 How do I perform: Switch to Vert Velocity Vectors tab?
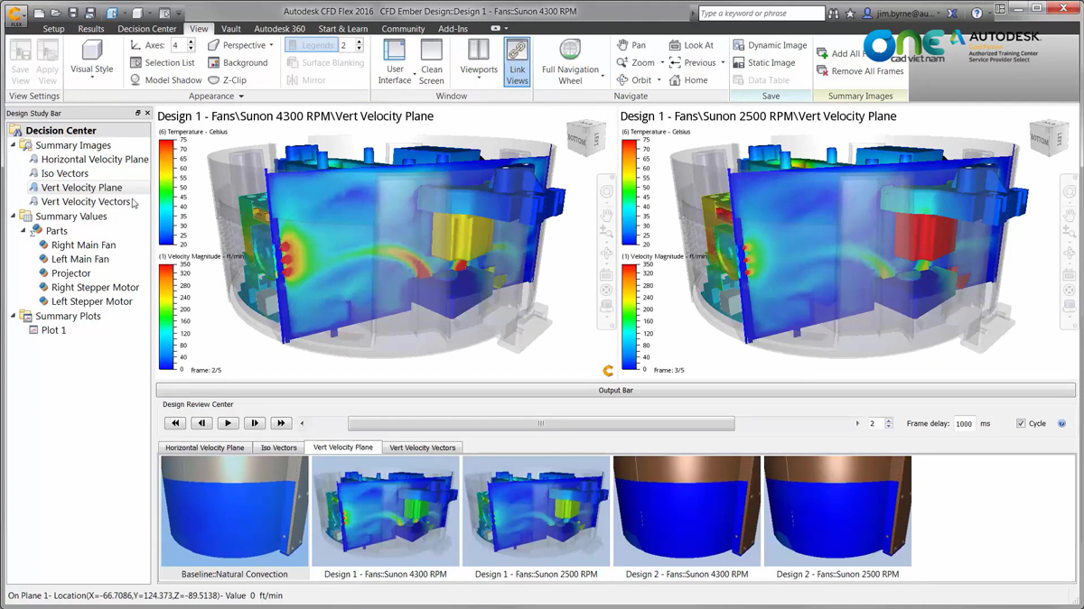(x=423, y=448)
